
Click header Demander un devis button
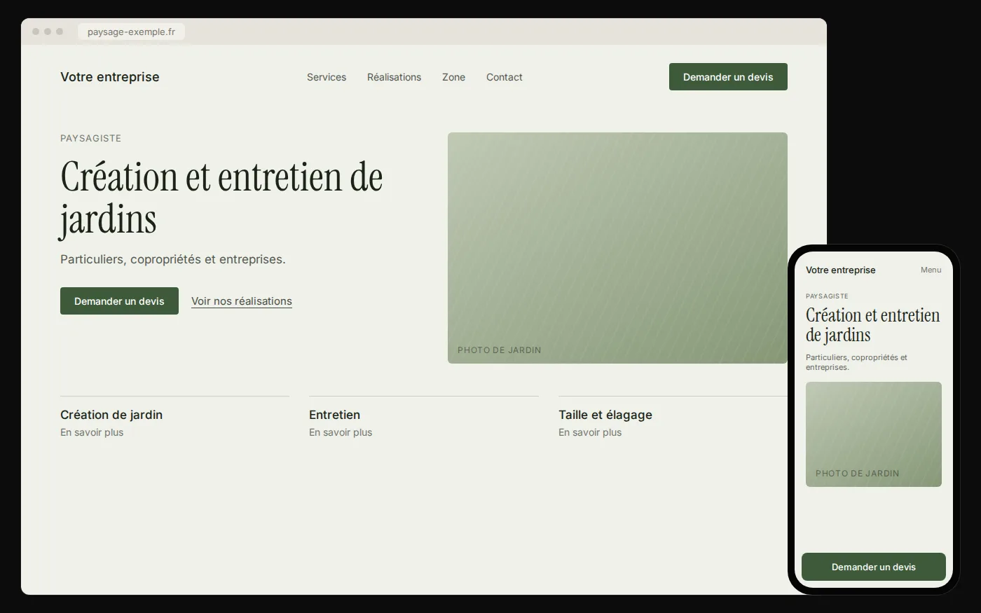[x=728, y=77]
